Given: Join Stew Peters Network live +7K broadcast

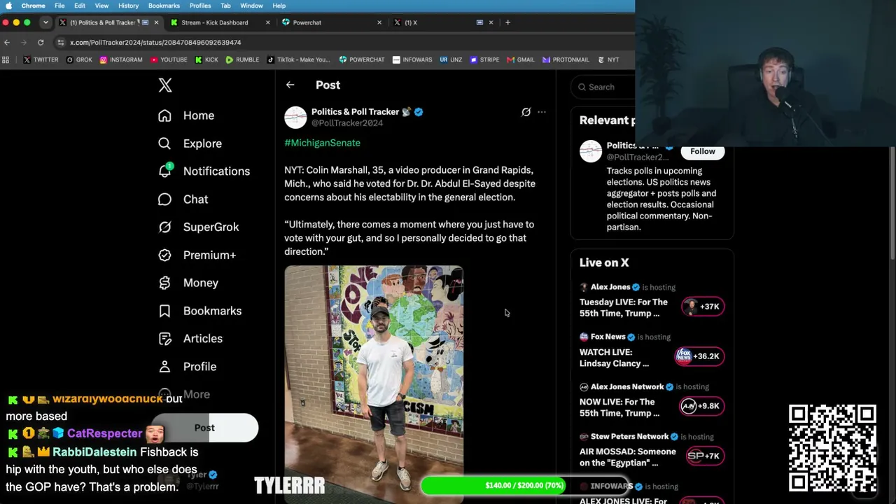Looking at the screenshot, I should pos(705,456).
